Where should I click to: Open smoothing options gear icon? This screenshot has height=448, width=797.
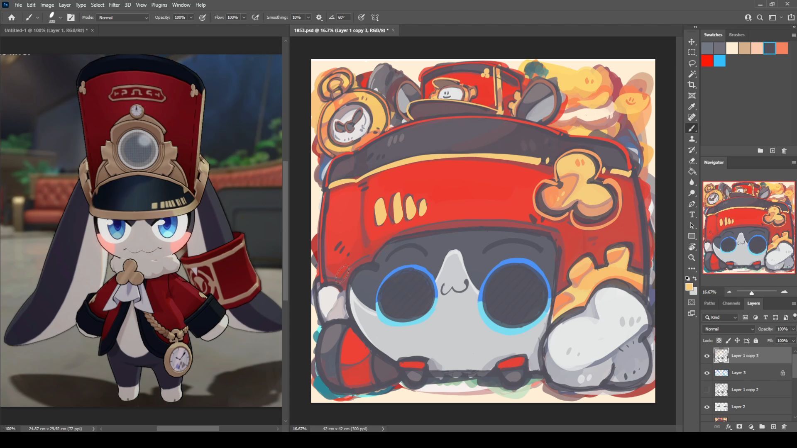pyautogui.click(x=319, y=17)
